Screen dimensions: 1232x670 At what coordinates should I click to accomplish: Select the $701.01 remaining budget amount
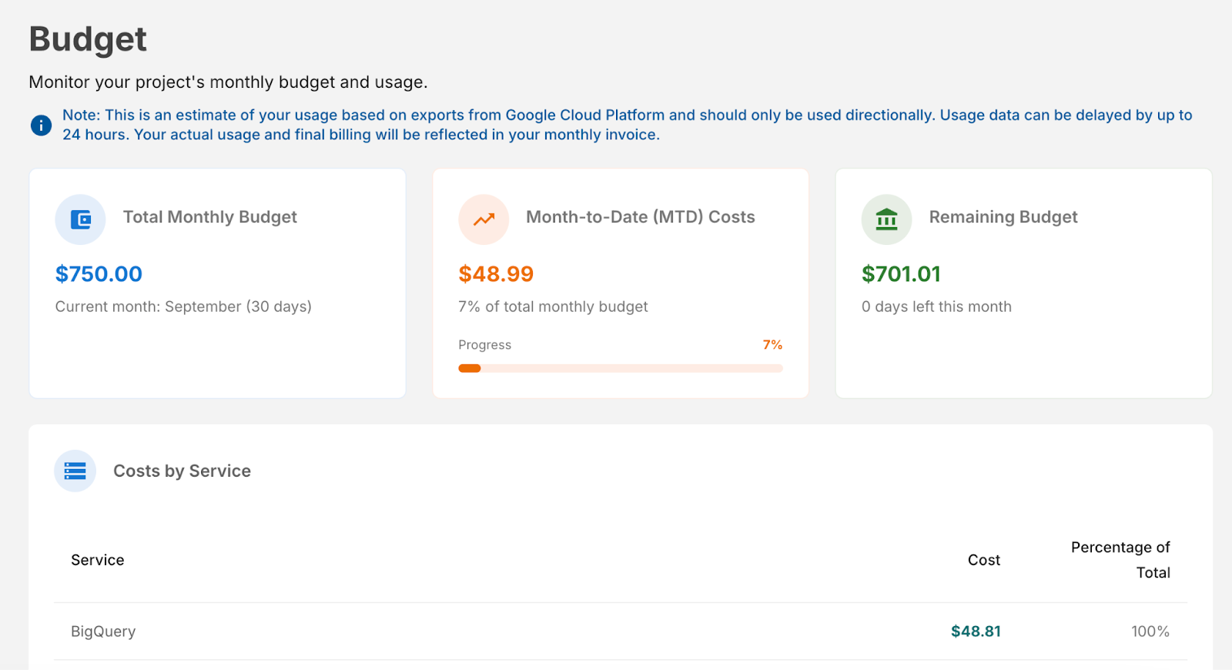point(901,274)
